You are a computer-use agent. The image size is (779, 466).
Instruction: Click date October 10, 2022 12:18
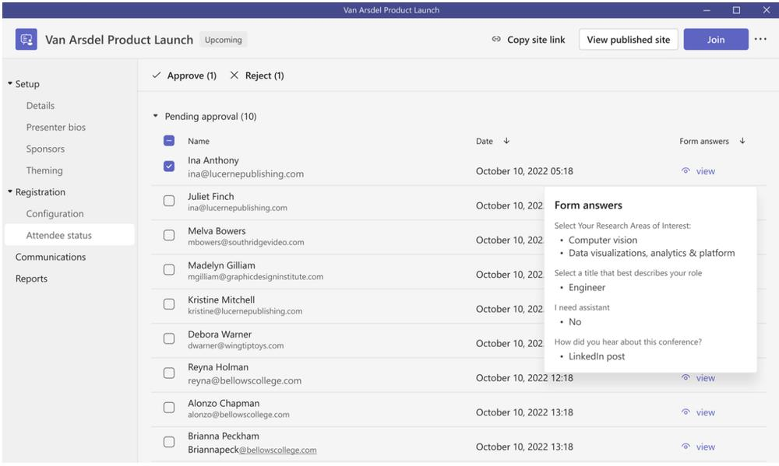click(524, 377)
